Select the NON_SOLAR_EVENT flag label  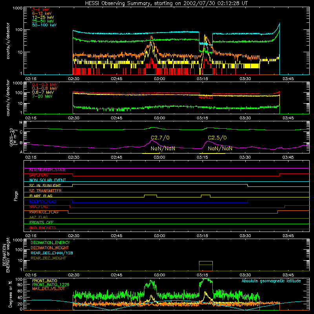tap(47, 180)
